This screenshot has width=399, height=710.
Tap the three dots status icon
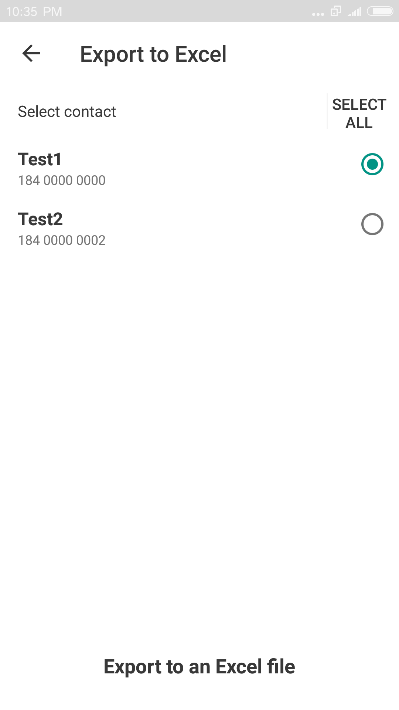318,14
